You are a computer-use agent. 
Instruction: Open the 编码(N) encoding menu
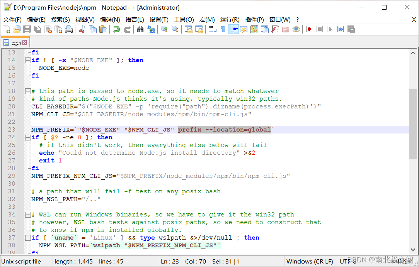click(x=110, y=19)
